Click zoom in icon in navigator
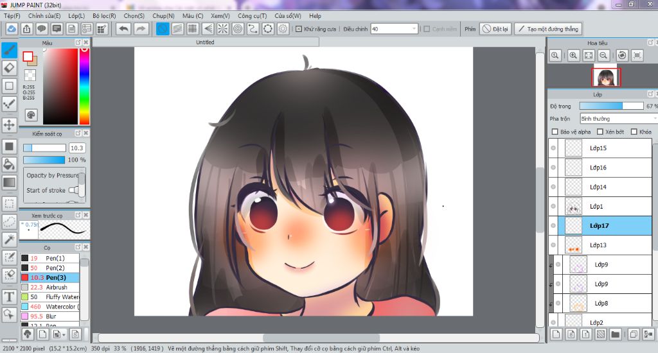This screenshot has height=353, width=658. click(573, 55)
